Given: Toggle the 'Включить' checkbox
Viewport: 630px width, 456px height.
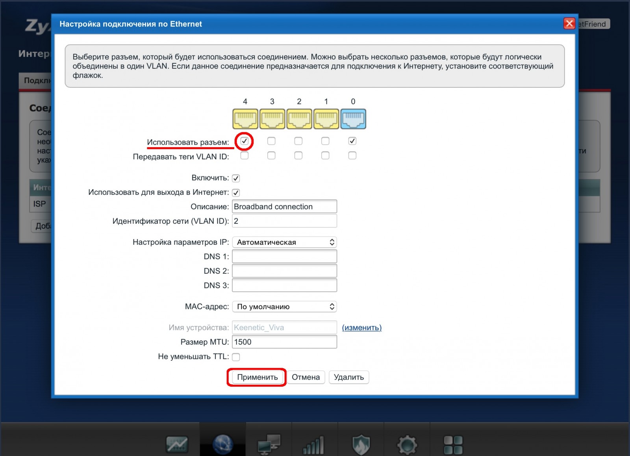Looking at the screenshot, I should click(x=236, y=178).
